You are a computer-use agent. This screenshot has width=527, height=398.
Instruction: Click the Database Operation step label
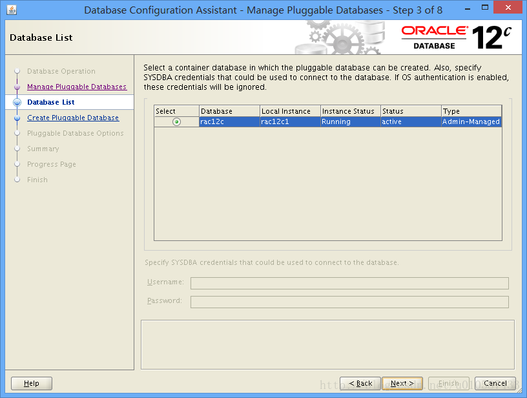(x=61, y=71)
